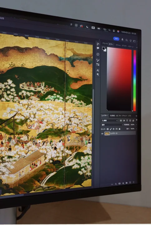This screenshot has height=225, width=151.
Task: Switch to the 色調補正 tab
Action: 112,116
